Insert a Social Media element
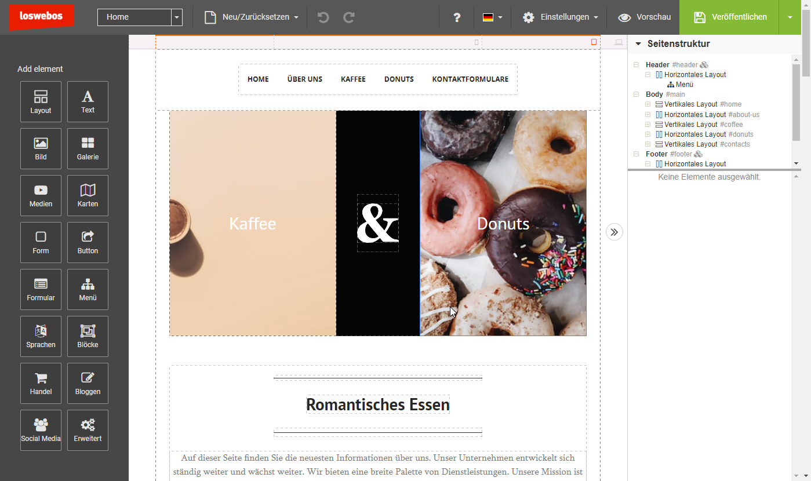This screenshot has height=481, width=811. (41, 431)
